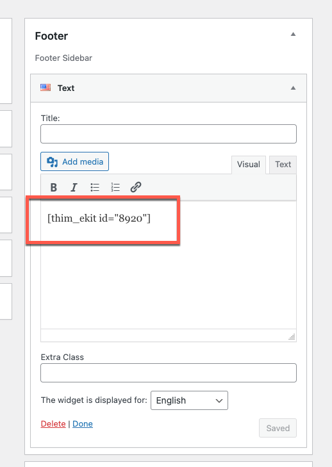Image resolution: width=332 pixels, height=467 pixels.
Task: Open the widget language dropdown
Action: 189,400
